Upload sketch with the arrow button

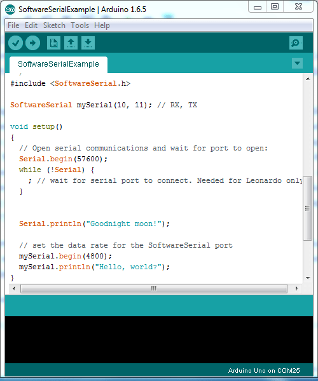(x=32, y=43)
